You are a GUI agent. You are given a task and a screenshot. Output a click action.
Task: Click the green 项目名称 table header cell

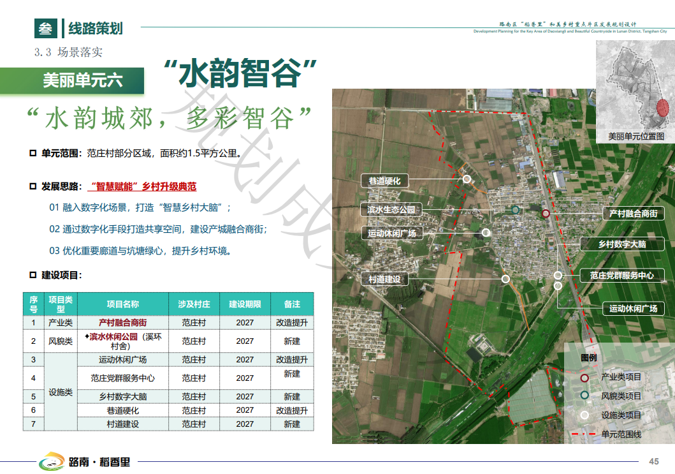click(122, 304)
